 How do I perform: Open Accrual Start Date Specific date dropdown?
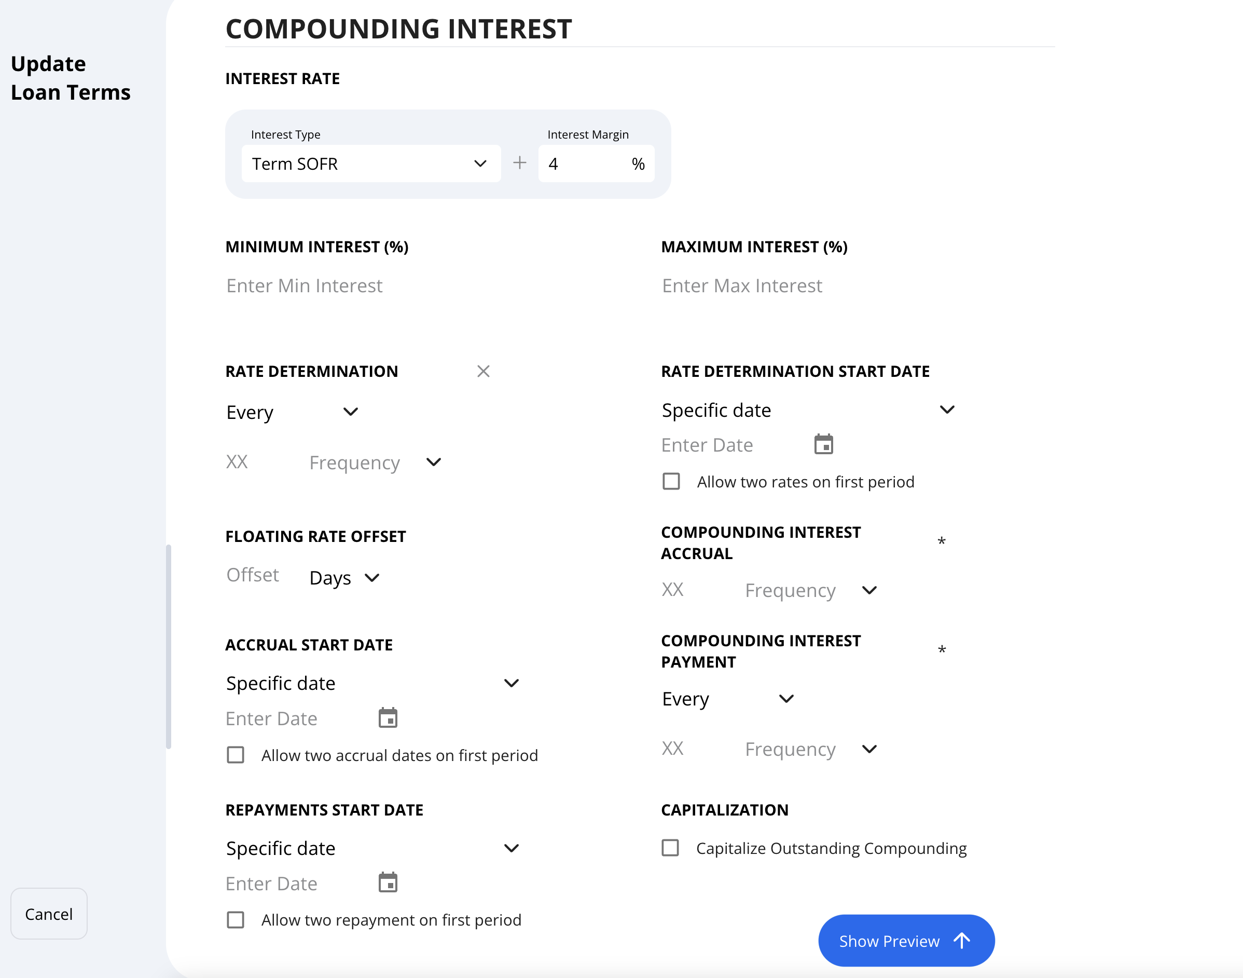coord(372,683)
